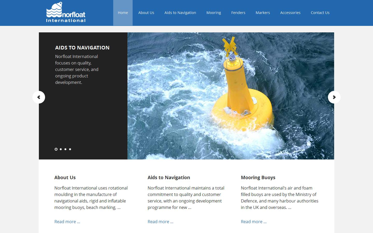
Task: Click Read more under Aids to Navigation
Action: [160, 222]
